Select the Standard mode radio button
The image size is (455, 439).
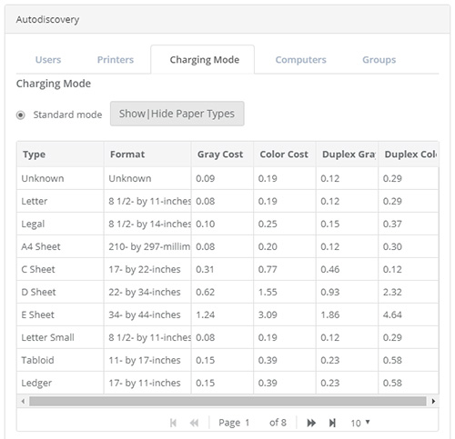click(x=21, y=115)
